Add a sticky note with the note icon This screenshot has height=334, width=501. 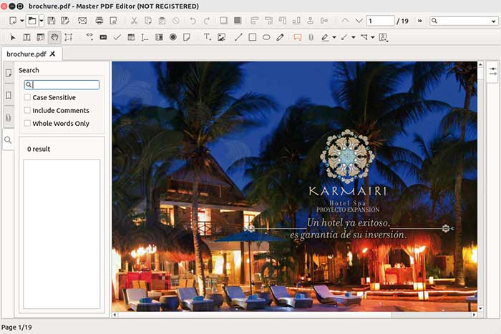pos(187,37)
